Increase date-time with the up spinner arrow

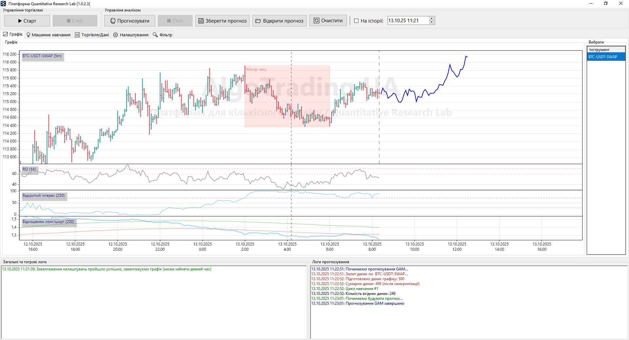(431, 19)
